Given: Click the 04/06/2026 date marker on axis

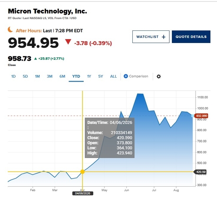Looking at the screenshot, I should click(x=82, y=193).
